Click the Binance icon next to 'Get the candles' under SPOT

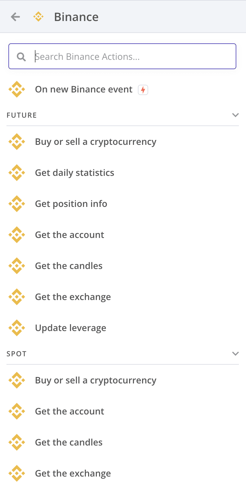pos(16,442)
